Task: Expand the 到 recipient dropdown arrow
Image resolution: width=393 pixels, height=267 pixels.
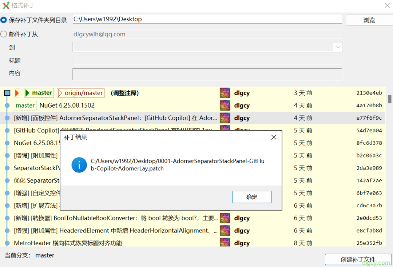Action: [x=338, y=47]
